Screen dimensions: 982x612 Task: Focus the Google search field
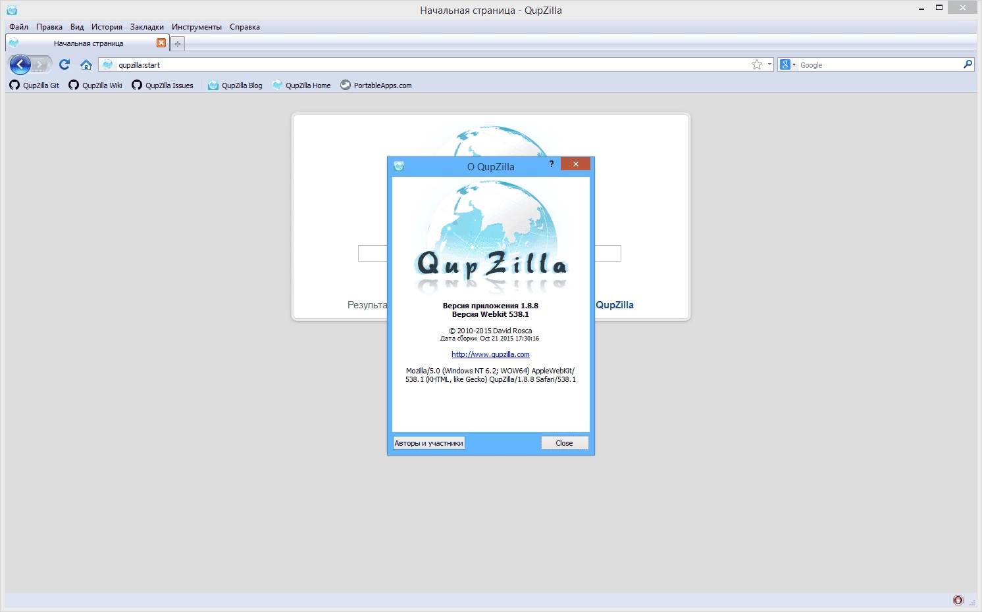tap(880, 64)
